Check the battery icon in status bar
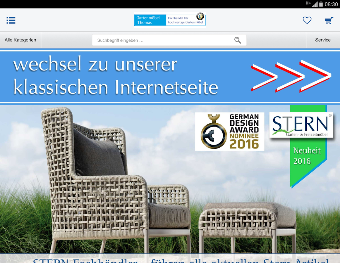340x263 pixels. [321, 4]
